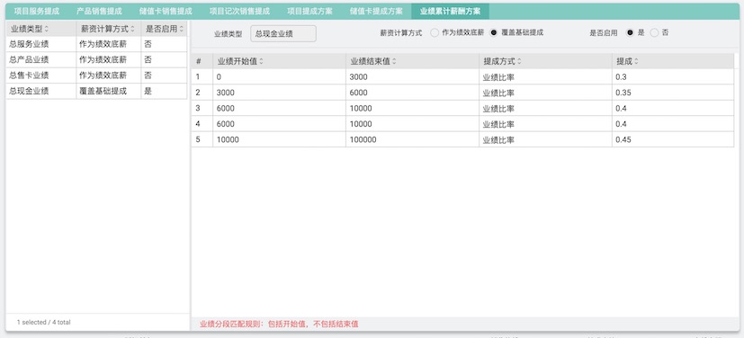744x338 pixels.
Task: Select 覆盖基础提成 radio option
Action: point(494,32)
